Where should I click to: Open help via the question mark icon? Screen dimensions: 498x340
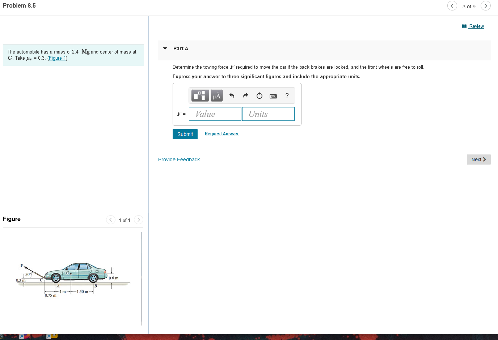[287, 95]
